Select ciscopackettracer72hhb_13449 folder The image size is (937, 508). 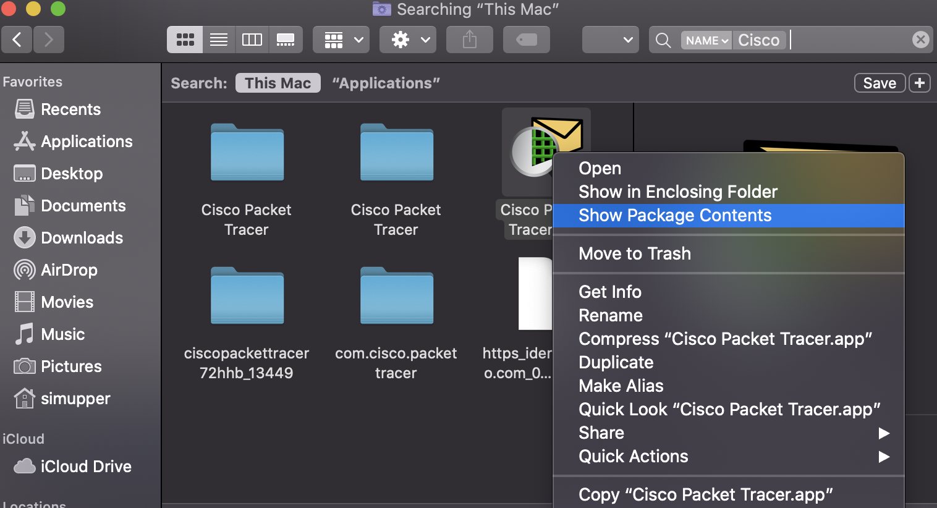[x=247, y=296]
